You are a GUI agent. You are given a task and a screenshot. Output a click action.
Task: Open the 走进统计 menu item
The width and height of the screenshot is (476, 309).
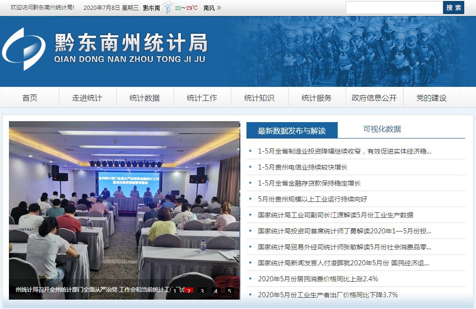pyautogui.click(x=87, y=98)
